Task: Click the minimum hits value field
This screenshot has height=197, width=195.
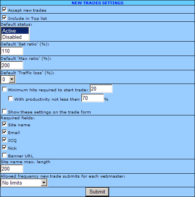Action: pos(101,89)
